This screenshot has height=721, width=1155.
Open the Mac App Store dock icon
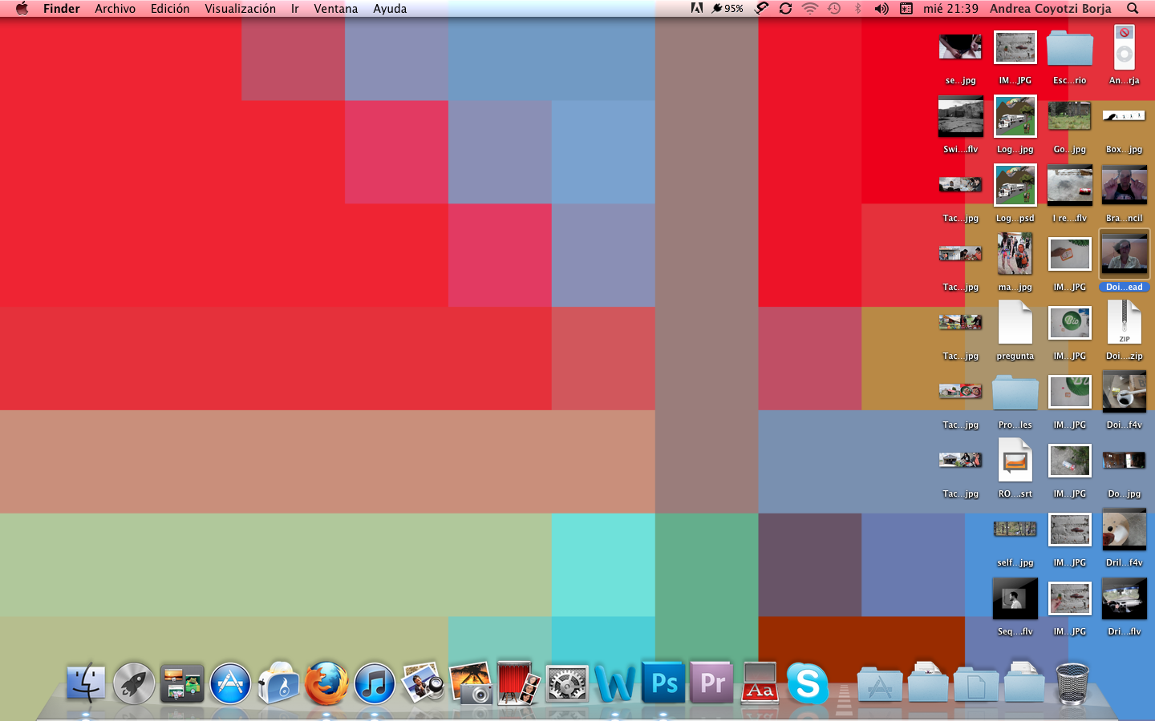pos(230,684)
